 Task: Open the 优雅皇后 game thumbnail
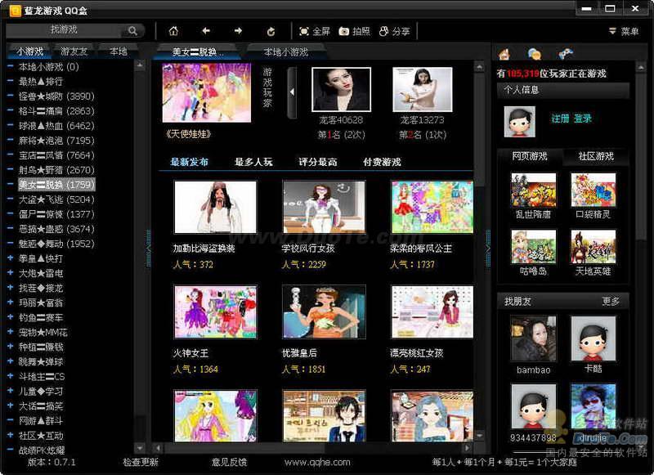(324, 311)
